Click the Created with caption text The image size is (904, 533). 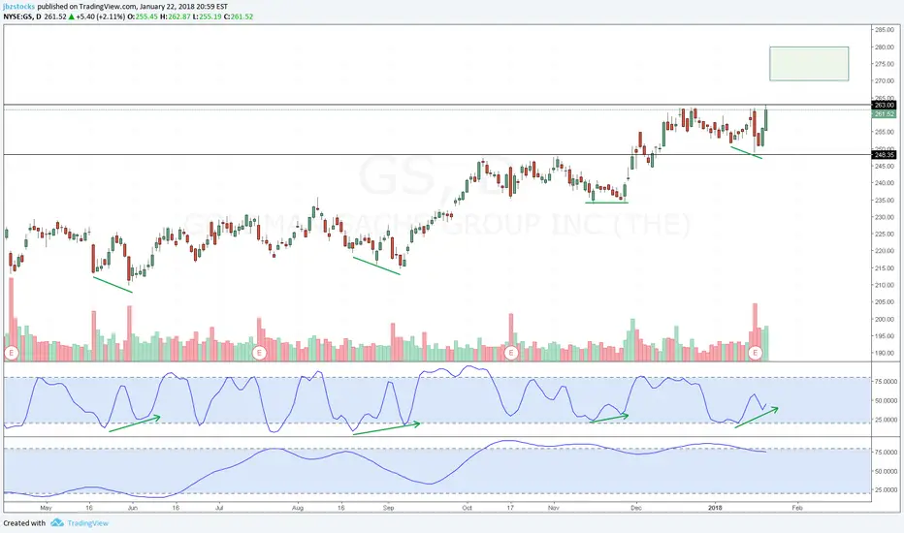(24, 523)
